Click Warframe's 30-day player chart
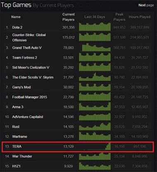The image size is (157, 172). (95, 136)
